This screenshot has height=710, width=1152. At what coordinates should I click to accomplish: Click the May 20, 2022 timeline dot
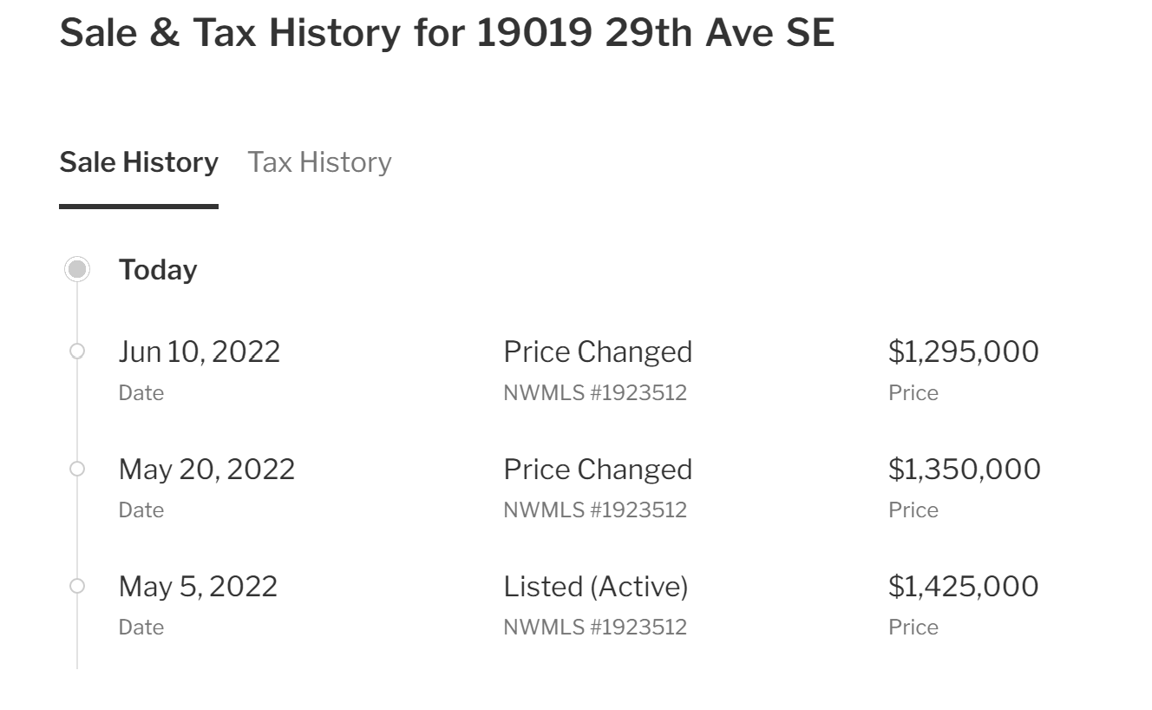[x=77, y=469]
